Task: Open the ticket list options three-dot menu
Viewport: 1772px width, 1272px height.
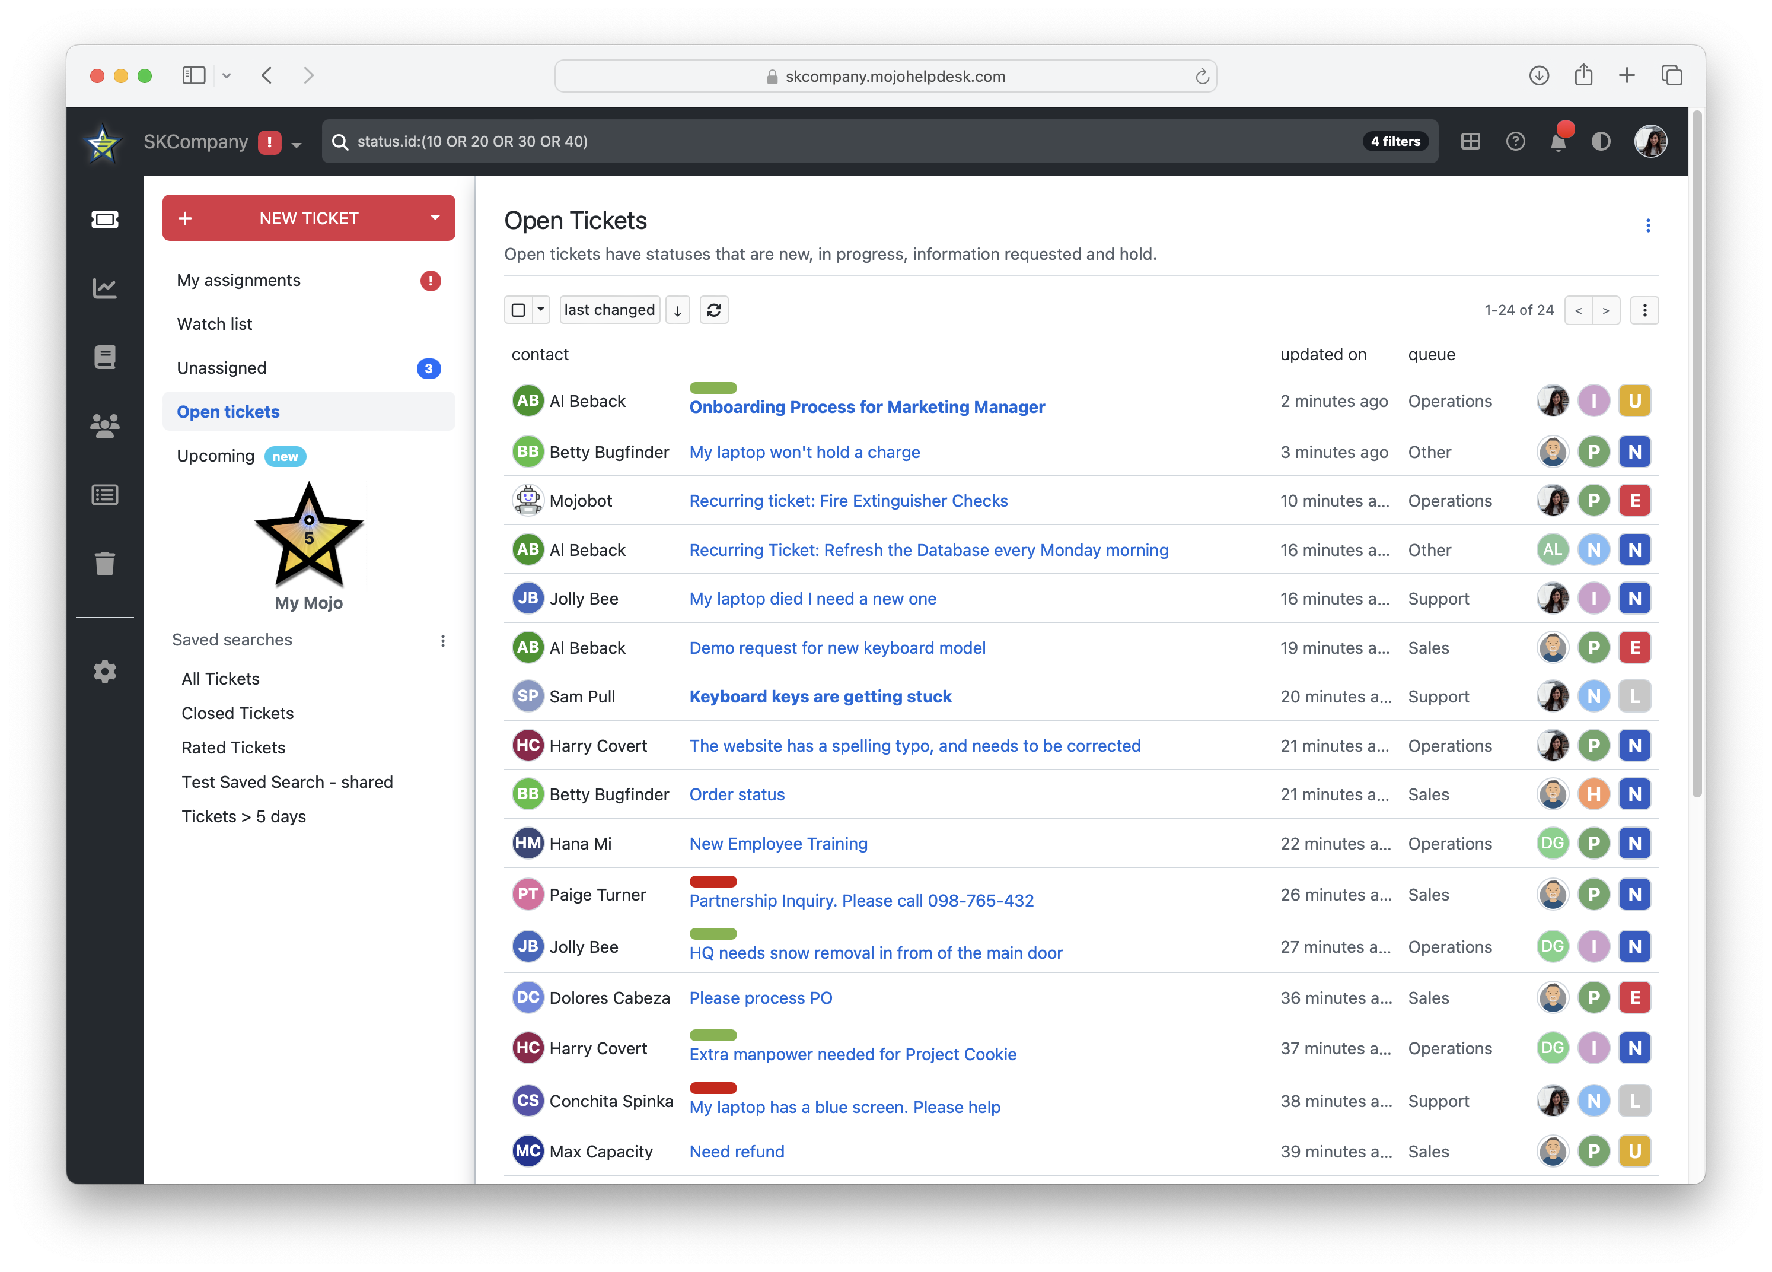Action: coord(1644,310)
